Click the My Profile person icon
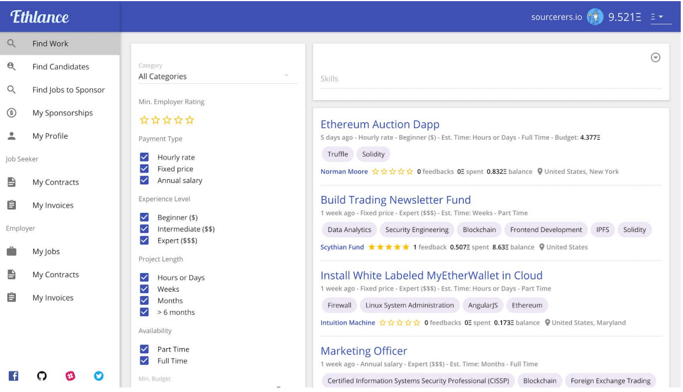This screenshot has width=683, height=392. (11, 136)
